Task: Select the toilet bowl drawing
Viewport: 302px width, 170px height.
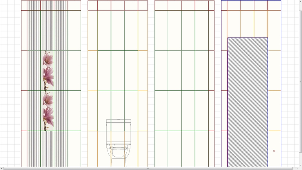Action: tap(118, 154)
